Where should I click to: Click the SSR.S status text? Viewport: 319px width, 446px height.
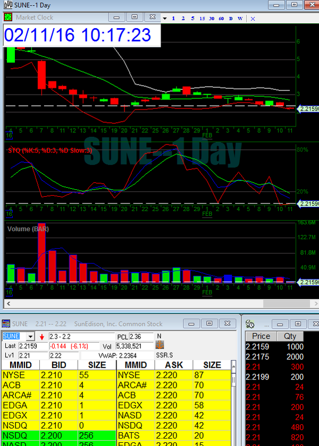click(164, 355)
